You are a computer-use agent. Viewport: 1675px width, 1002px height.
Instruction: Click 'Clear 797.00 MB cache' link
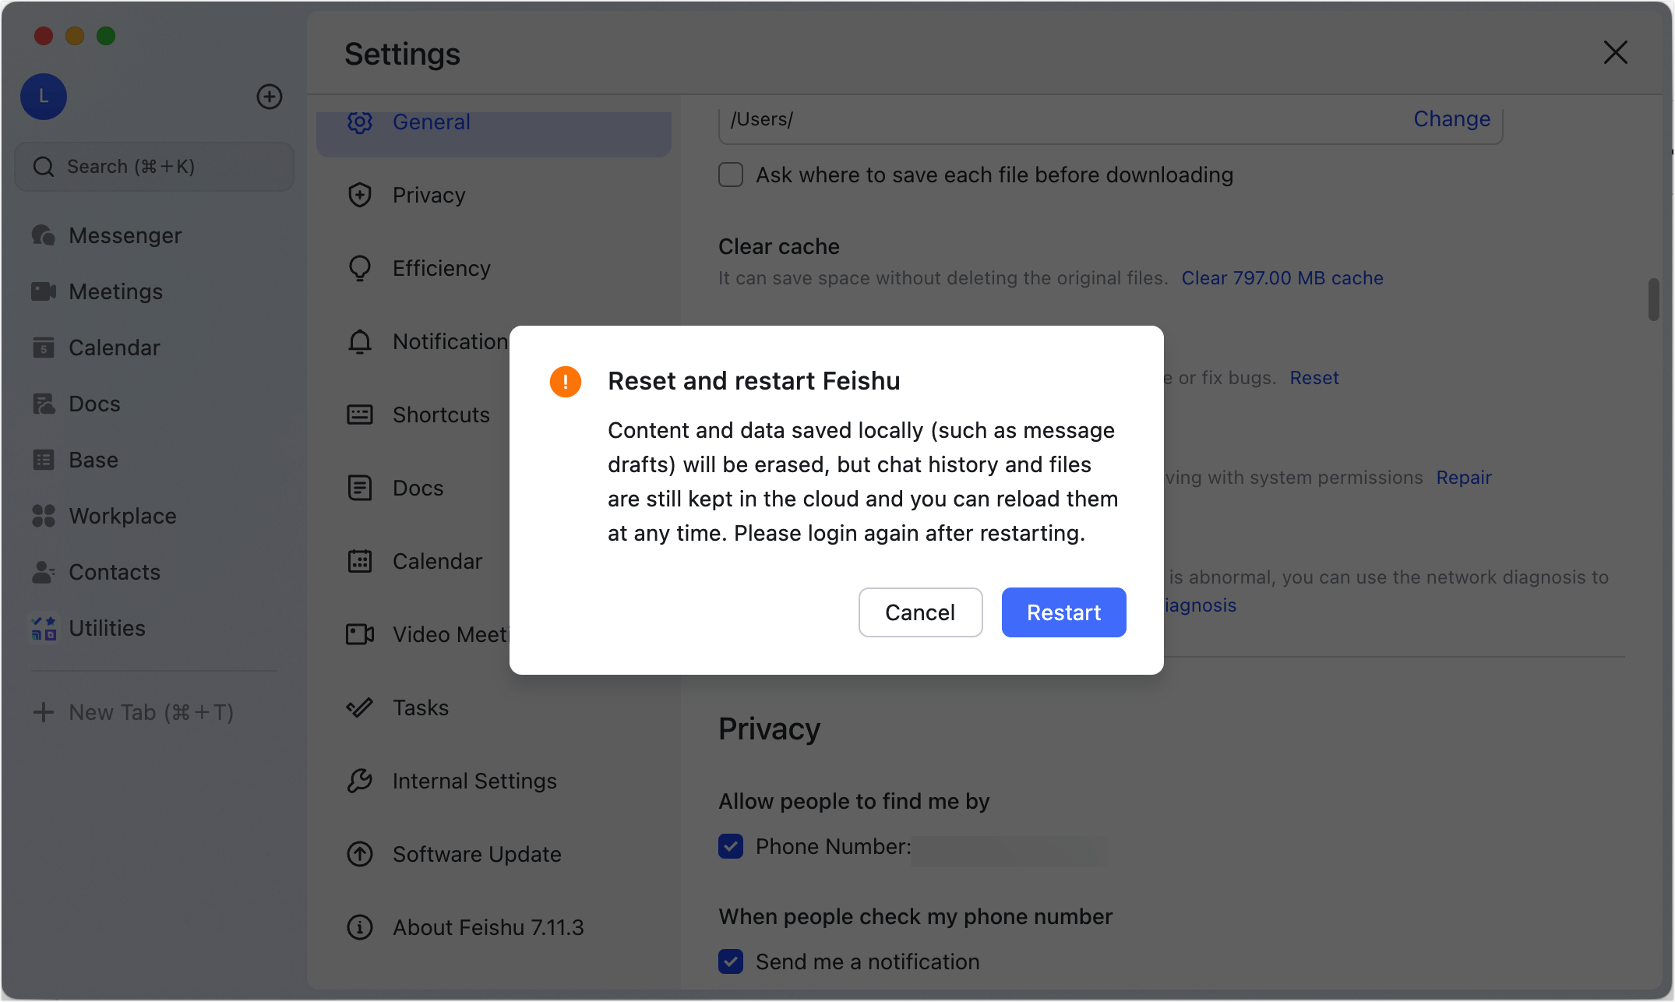[x=1282, y=278]
